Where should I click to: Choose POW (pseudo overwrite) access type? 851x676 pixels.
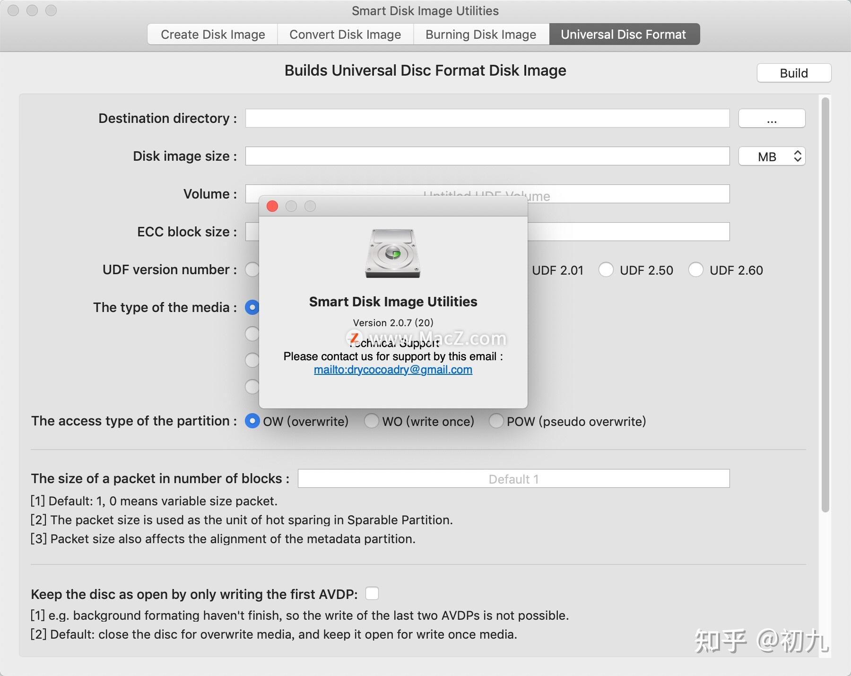(496, 421)
